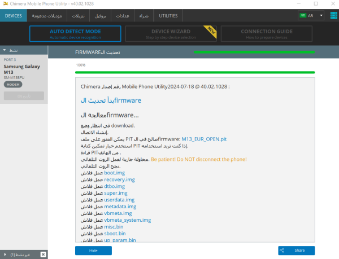
Task: Open the عدادات tab
Action: [123, 16]
